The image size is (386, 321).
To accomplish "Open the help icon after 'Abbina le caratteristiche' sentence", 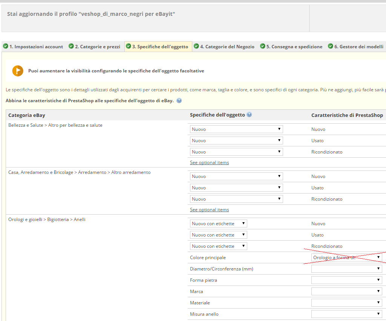I will pyautogui.click(x=179, y=100).
